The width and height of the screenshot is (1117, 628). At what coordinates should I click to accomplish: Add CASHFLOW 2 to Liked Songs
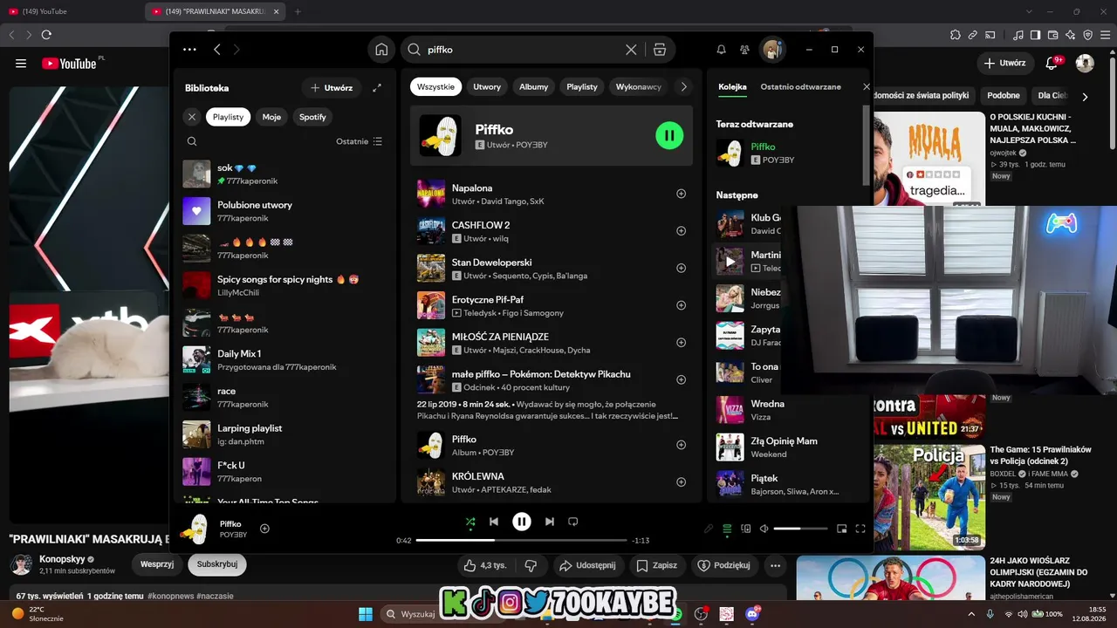(x=682, y=231)
